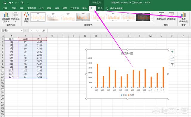Select row 14 header
The width and height of the screenshot is (191, 117).
[2, 80]
